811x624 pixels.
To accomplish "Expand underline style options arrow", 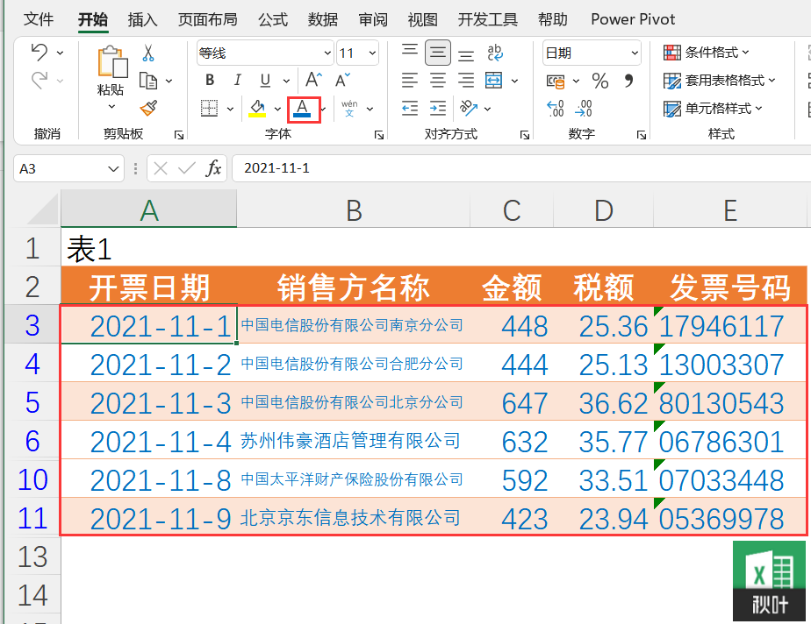I will tap(286, 81).
